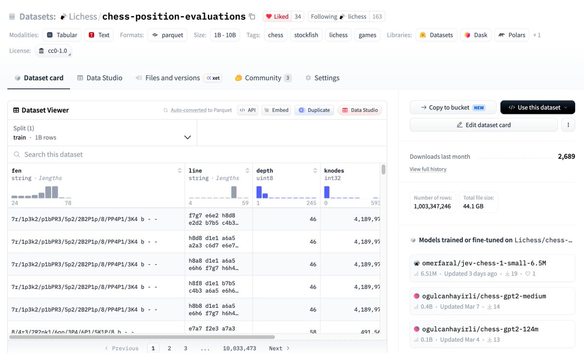Select the 1B - 10B size tag

[225, 35]
